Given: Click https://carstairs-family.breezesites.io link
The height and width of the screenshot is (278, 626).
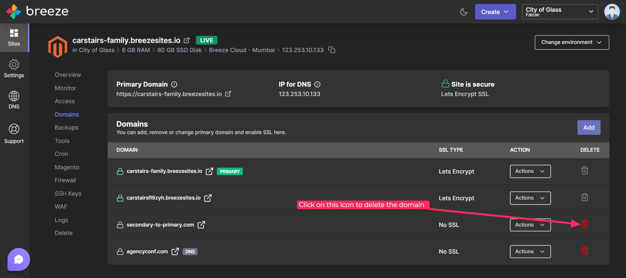Looking at the screenshot, I should (169, 94).
